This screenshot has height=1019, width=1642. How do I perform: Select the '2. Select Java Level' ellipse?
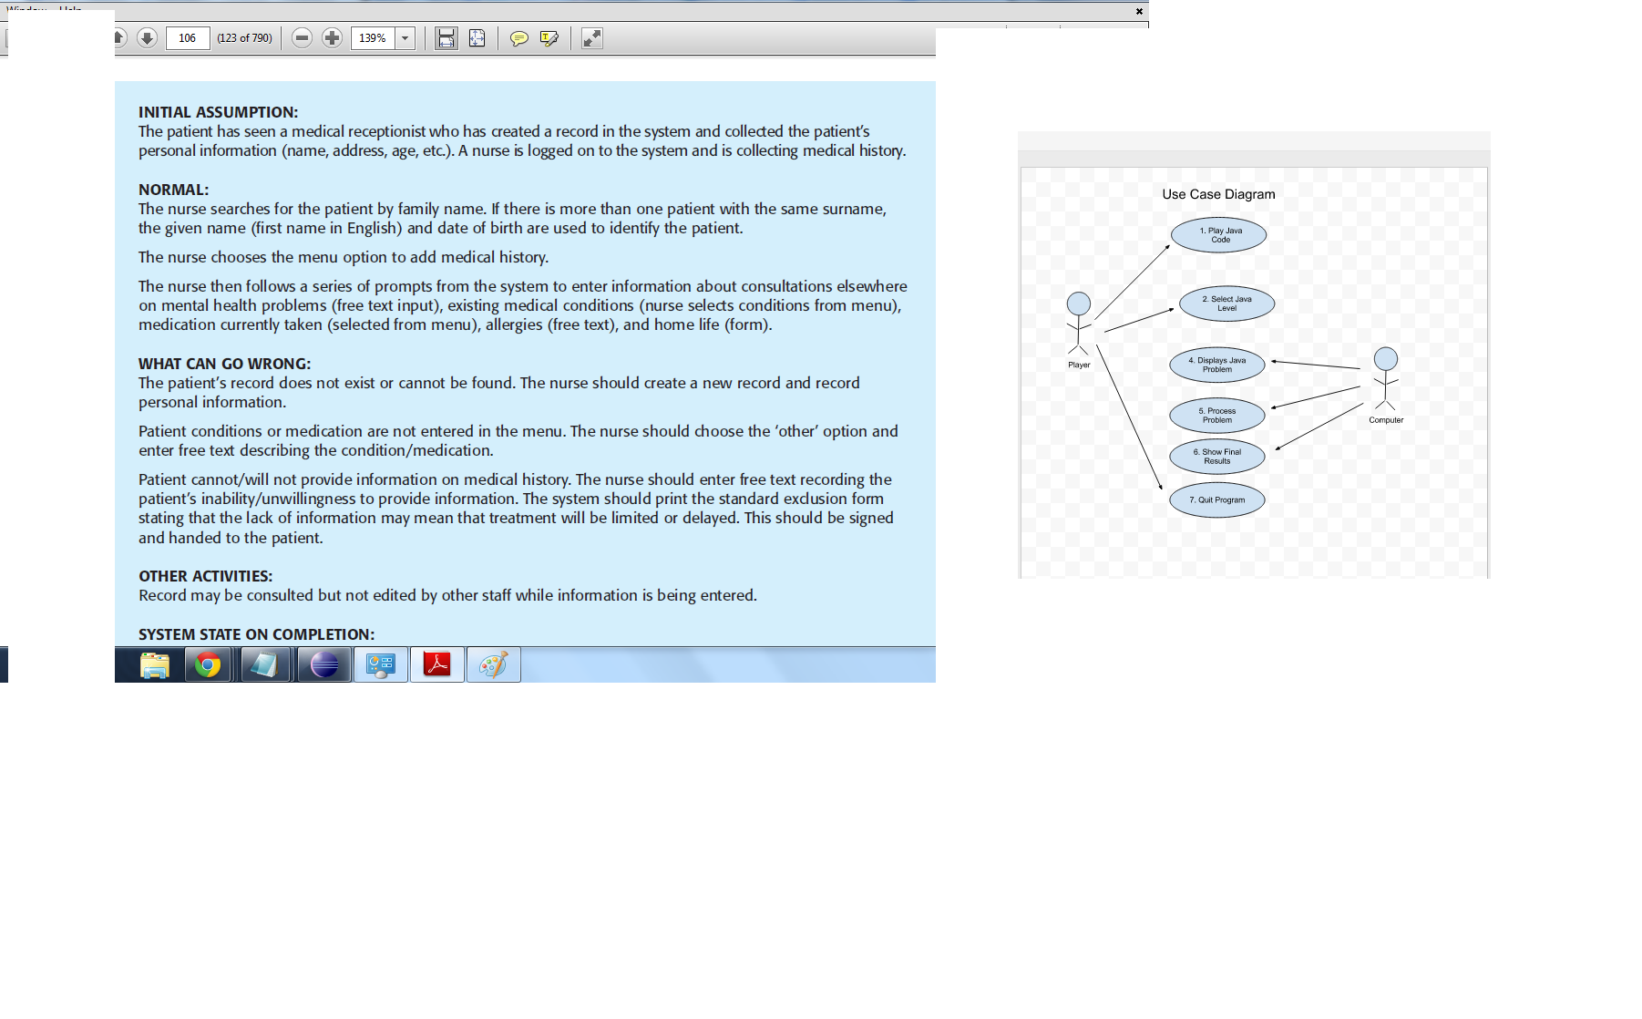pos(1226,304)
